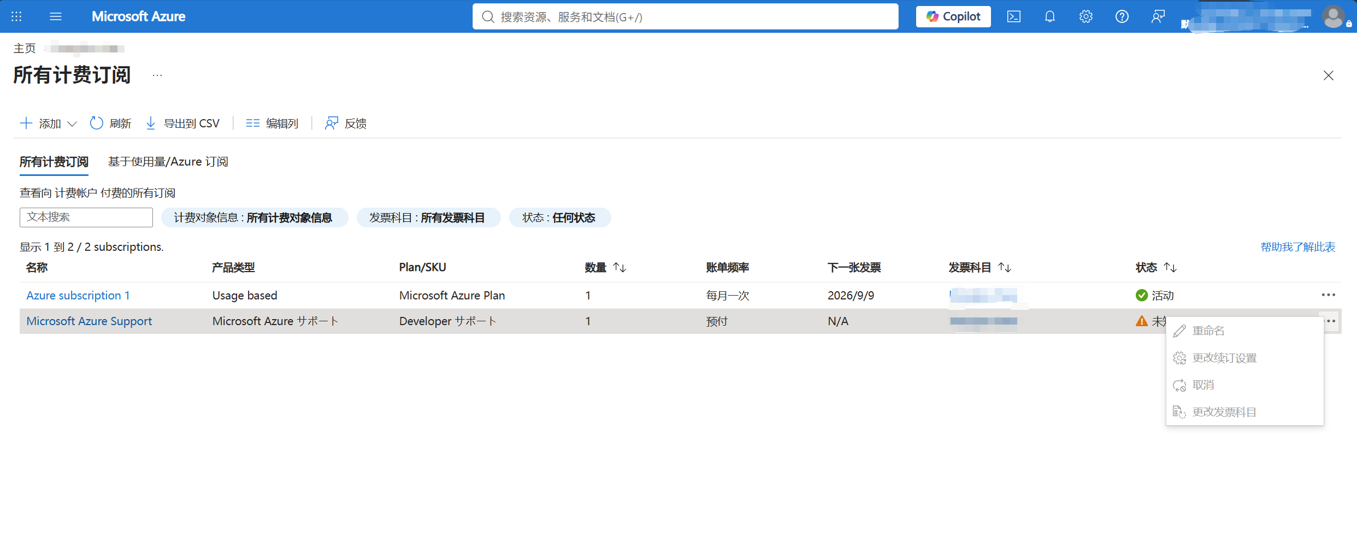Click the refresh (刷新) toolbar icon

point(97,123)
